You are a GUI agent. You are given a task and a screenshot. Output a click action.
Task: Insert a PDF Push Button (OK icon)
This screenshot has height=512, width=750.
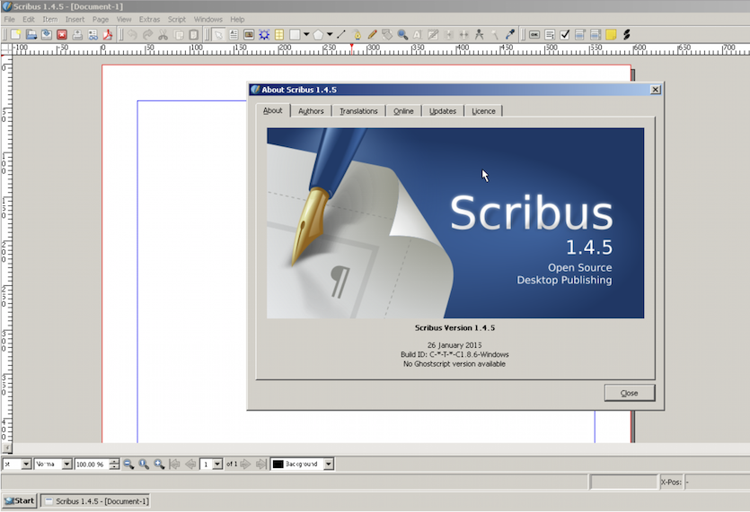[534, 34]
